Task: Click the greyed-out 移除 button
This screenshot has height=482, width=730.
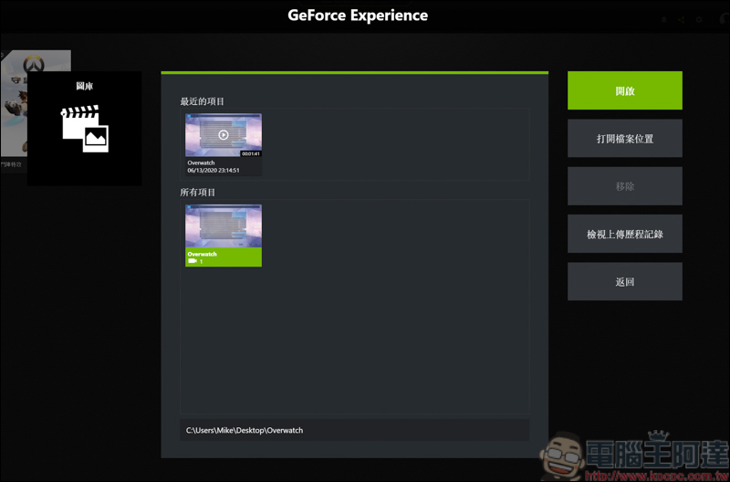Action: click(x=625, y=186)
